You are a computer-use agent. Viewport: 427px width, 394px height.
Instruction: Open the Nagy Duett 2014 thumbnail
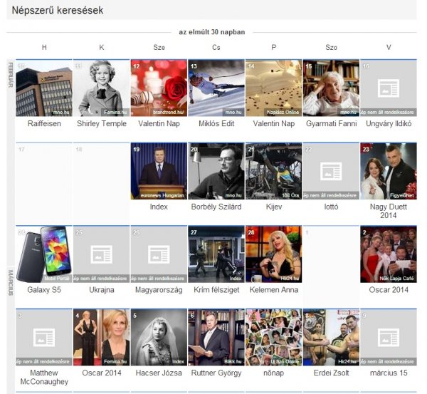[388, 171]
